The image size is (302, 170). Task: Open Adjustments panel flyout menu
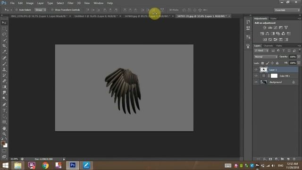[299, 18]
